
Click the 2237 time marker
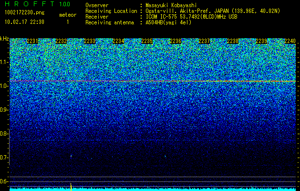click(x=204, y=41)
